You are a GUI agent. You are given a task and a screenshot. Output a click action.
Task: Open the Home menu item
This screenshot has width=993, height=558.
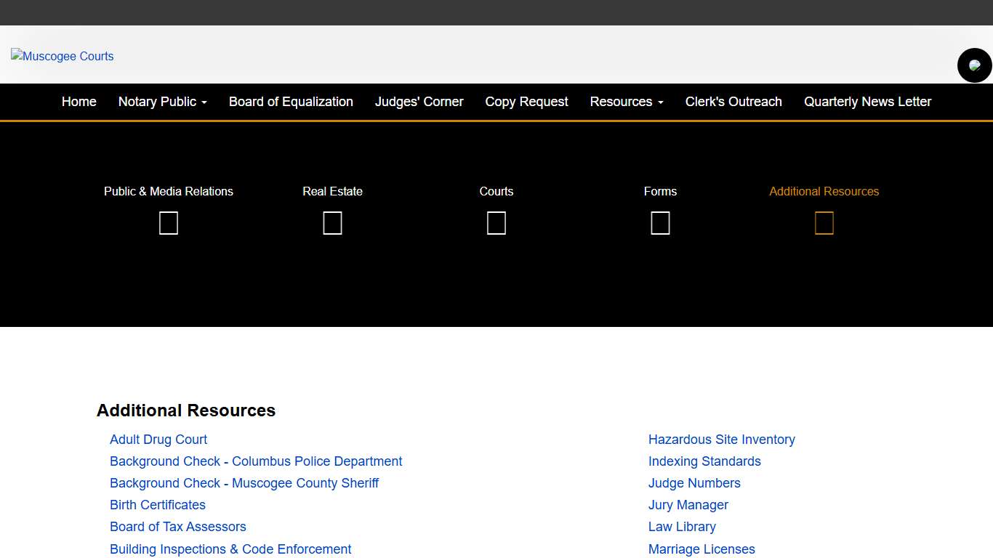(79, 102)
